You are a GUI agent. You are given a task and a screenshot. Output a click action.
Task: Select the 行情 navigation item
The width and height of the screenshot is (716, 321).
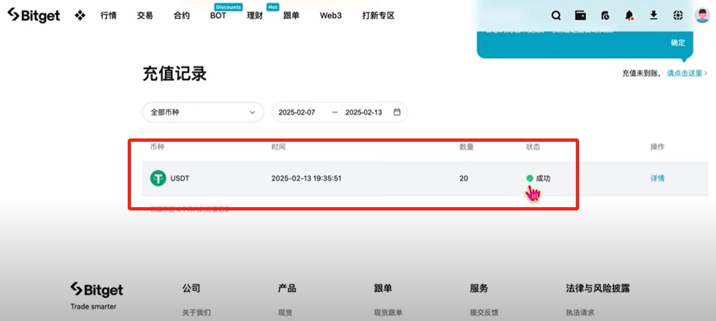tap(108, 16)
